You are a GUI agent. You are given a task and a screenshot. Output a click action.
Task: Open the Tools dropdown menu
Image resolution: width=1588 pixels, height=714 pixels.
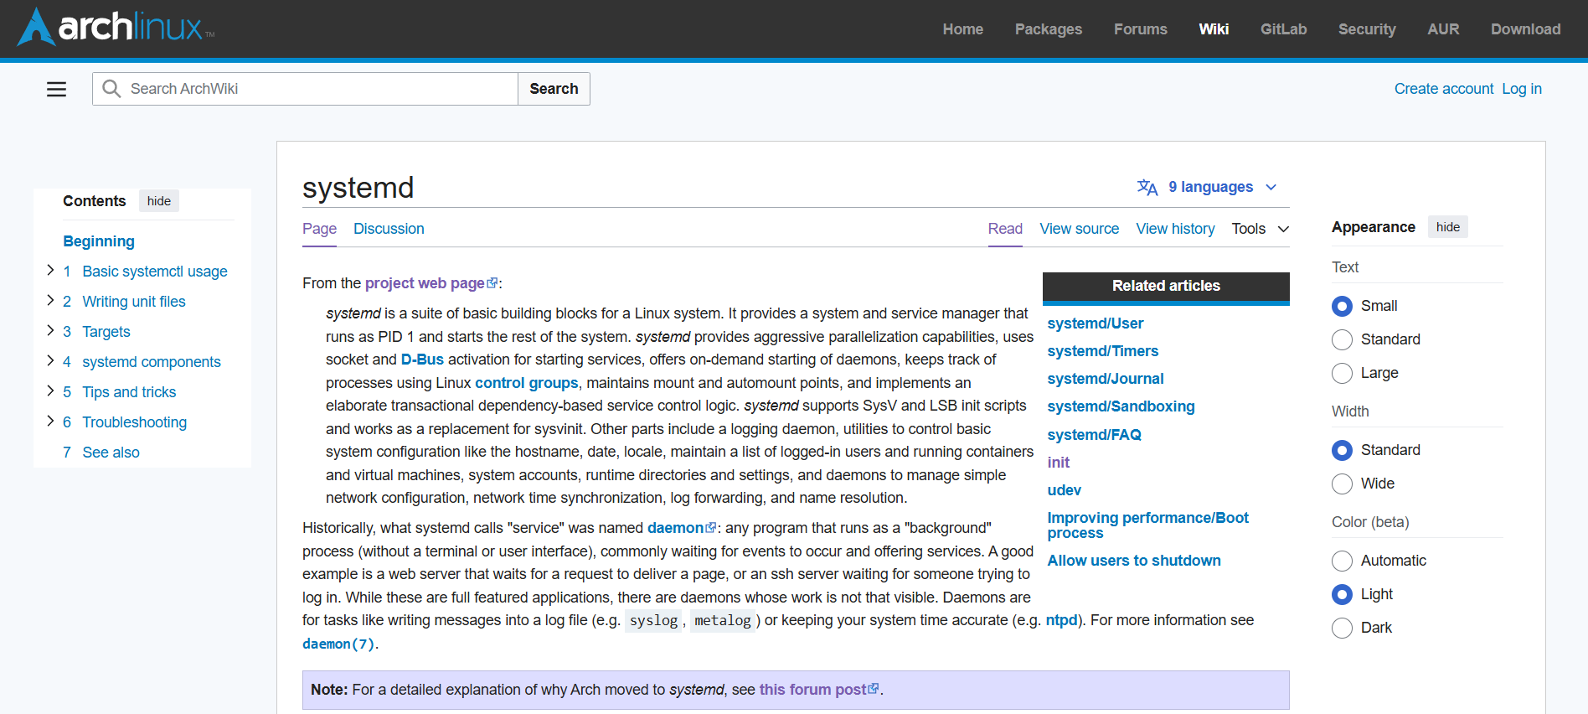[x=1260, y=229]
